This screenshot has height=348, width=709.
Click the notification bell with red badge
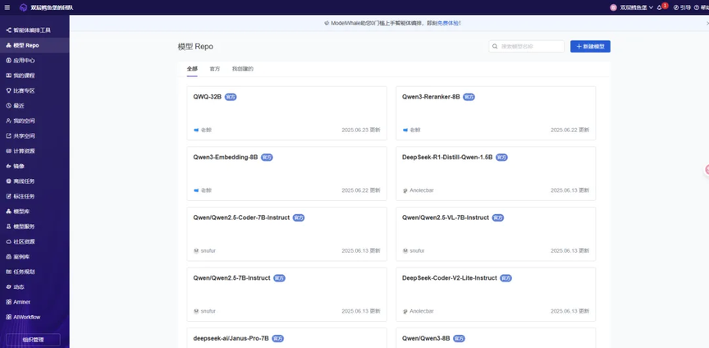coord(660,7)
